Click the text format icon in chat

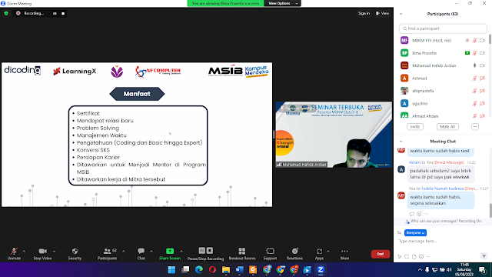pos(400,256)
